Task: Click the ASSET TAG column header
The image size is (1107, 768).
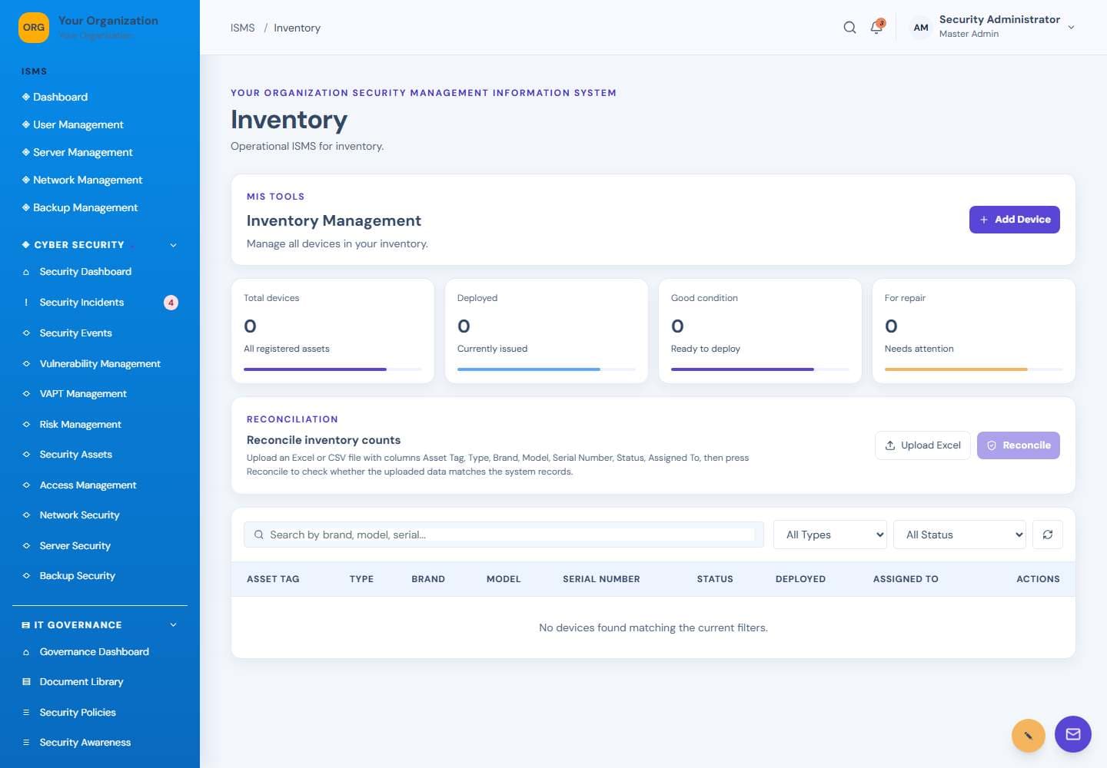Action: pos(273,579)
